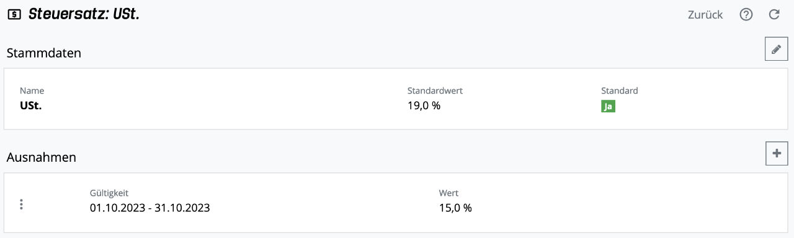Click the Ausnahmen section heading
794x238 pixels.
click(42, 157)
